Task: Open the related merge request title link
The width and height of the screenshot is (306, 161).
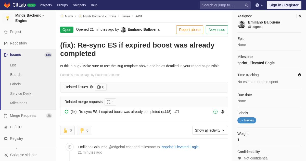Action: pos(121,112)
